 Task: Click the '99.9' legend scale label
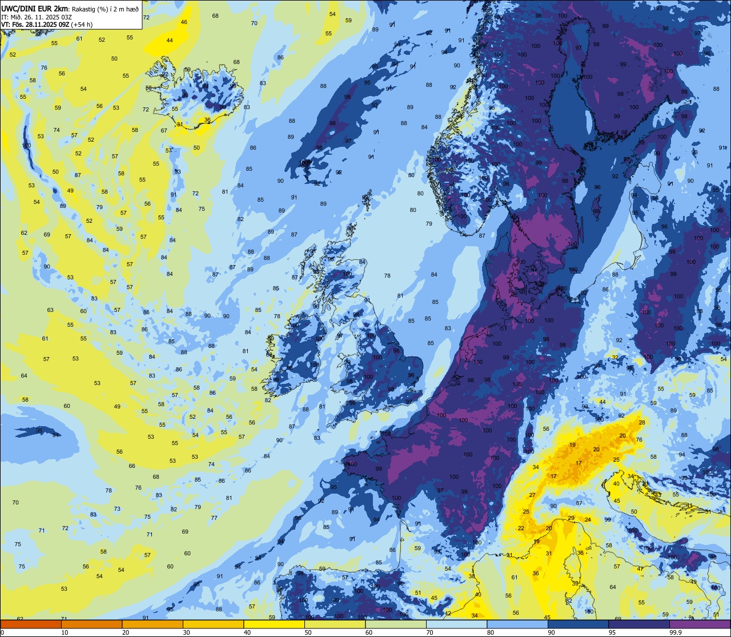pos(676,632)
